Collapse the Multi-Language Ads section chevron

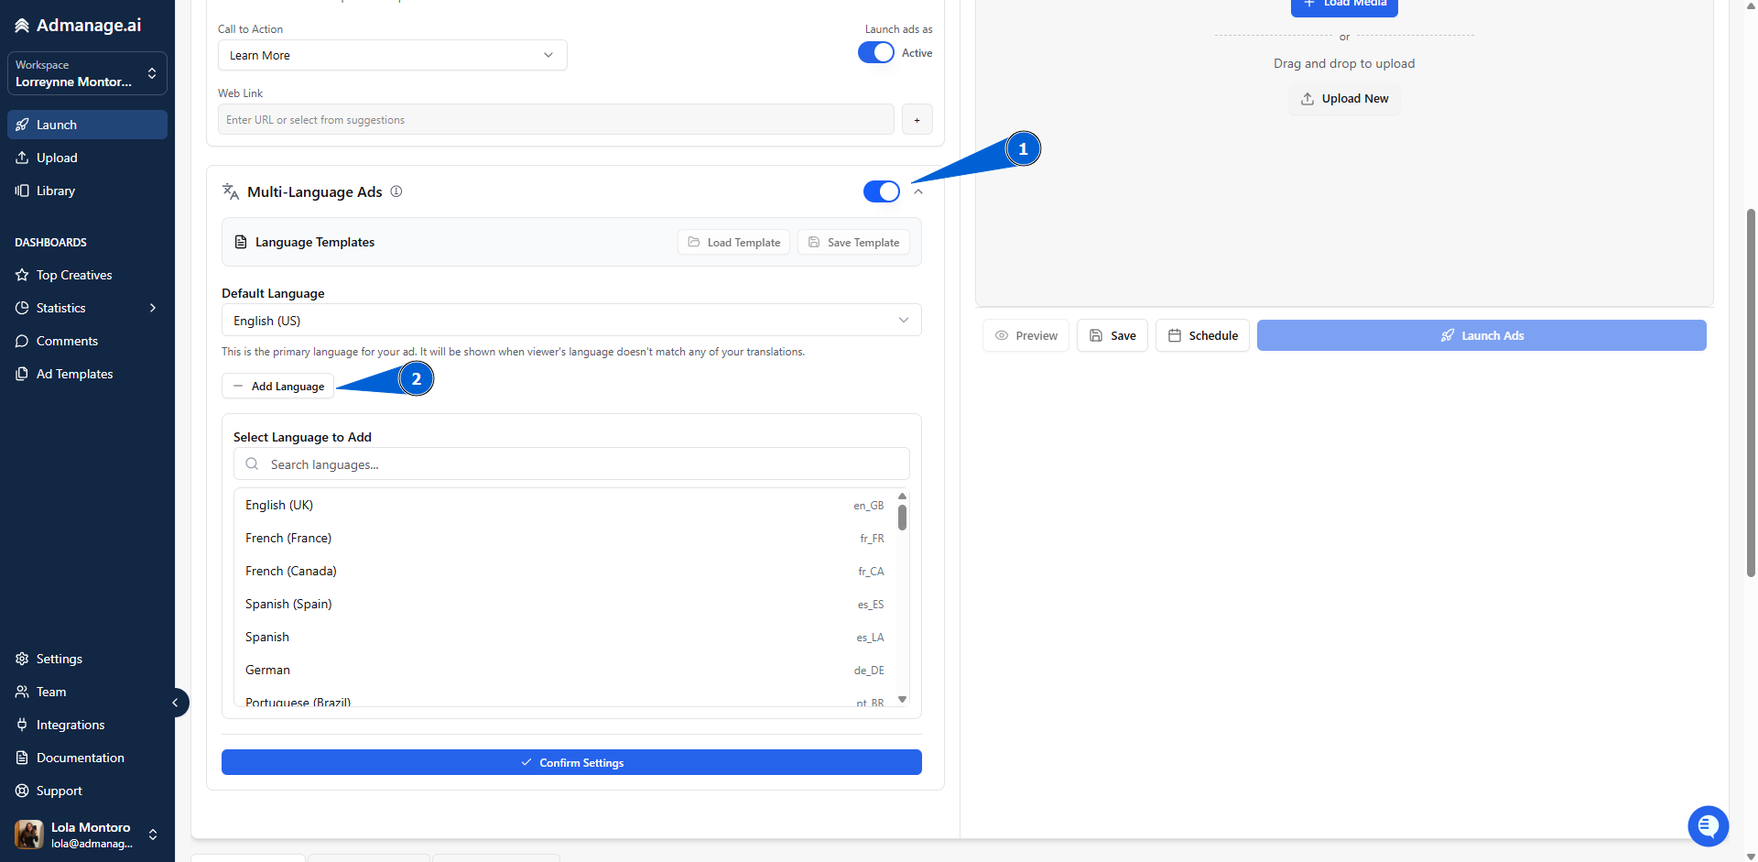coord(918,191)
